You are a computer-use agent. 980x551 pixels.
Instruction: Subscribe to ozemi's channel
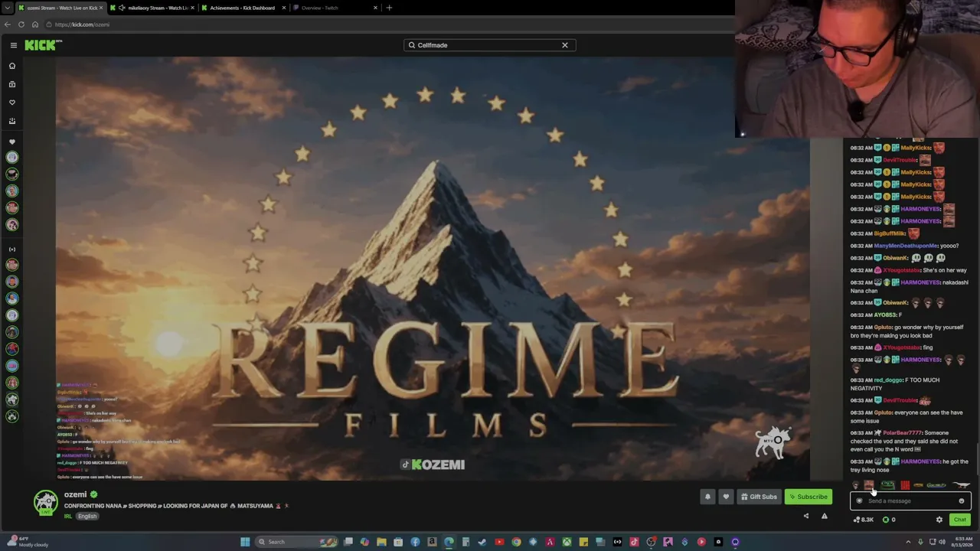click(x=808, y=497)
